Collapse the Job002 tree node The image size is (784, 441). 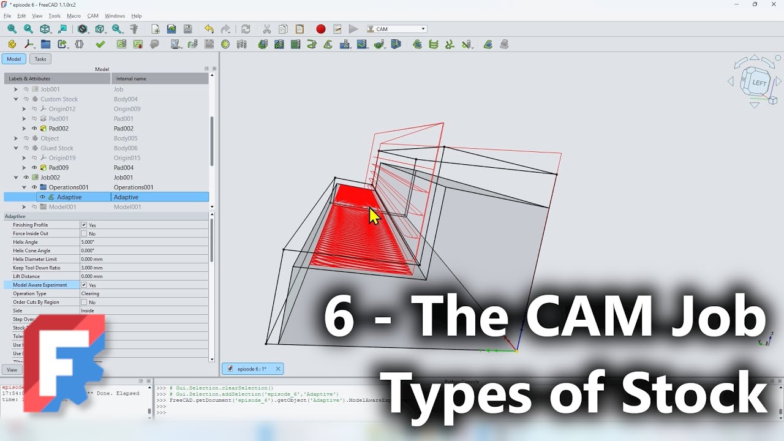[16, 178]
